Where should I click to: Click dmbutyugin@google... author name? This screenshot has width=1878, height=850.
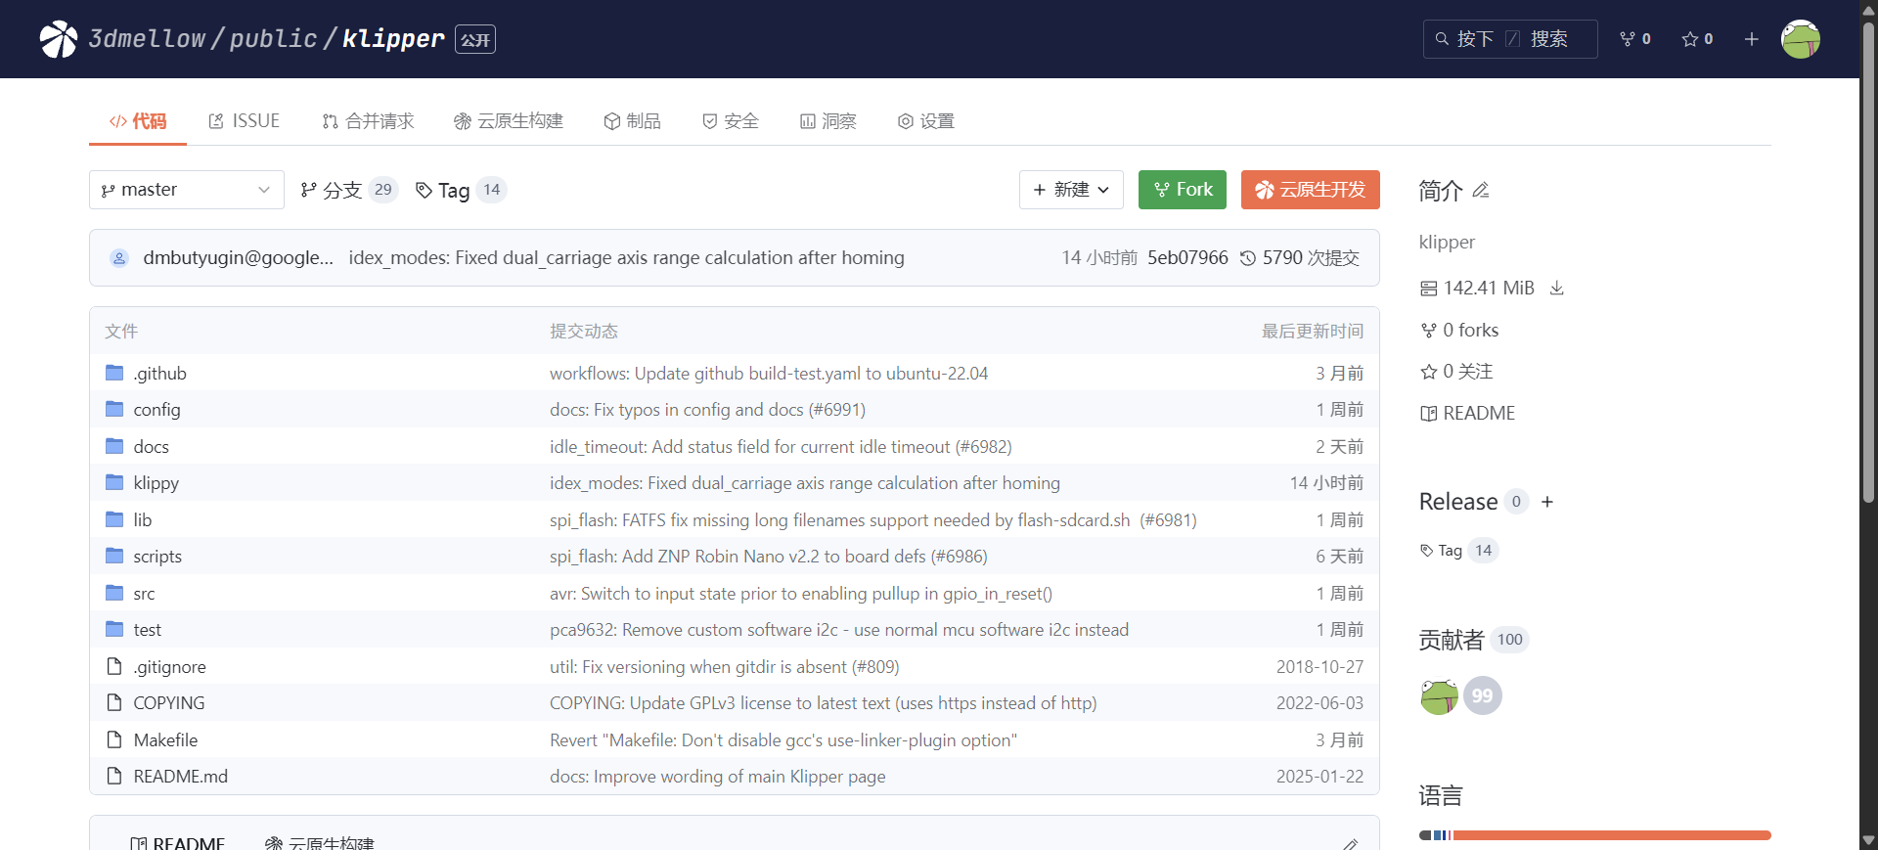tap(239, 258)
